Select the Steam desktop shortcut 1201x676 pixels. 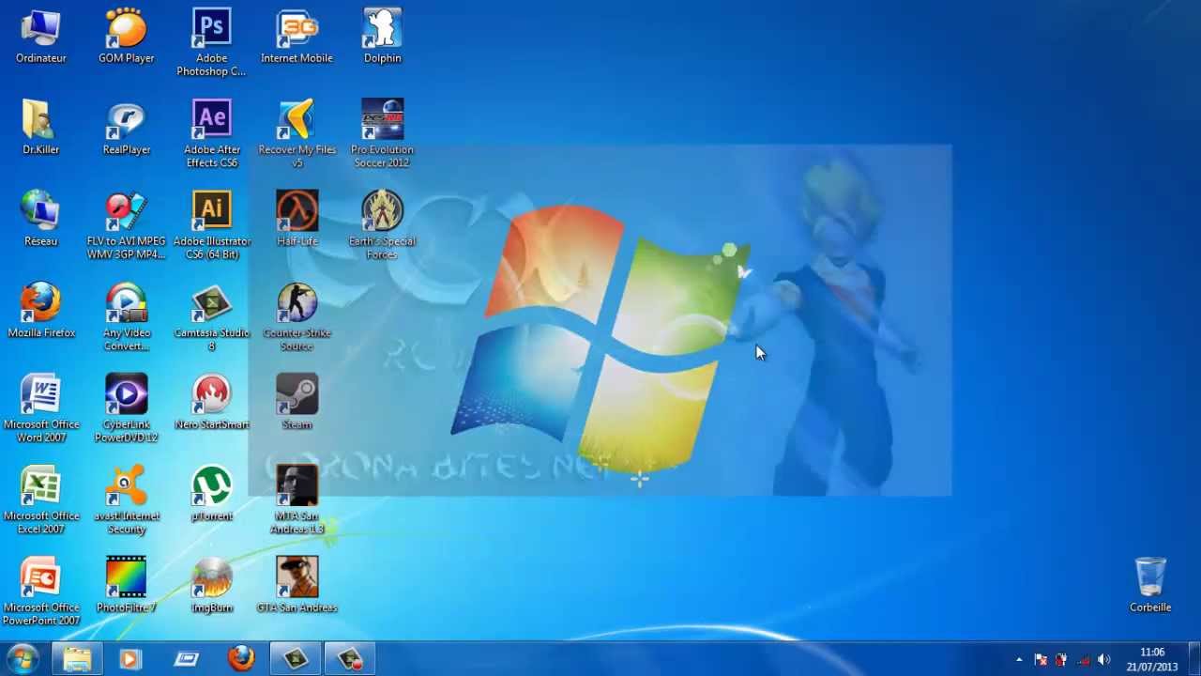296,403
